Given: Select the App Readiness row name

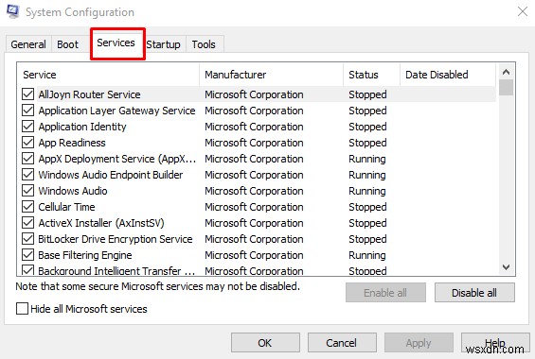Looking at the screenshot, I should pyautogui.click(x=72, y=143).
